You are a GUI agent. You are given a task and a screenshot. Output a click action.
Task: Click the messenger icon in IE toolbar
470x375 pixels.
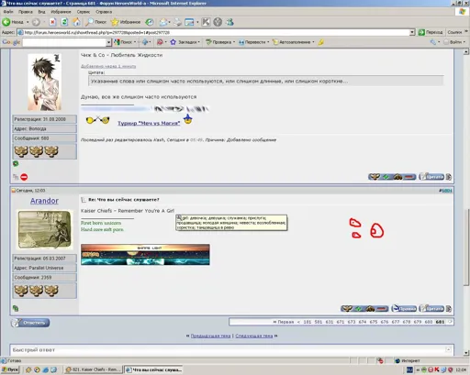pos(229,22)
